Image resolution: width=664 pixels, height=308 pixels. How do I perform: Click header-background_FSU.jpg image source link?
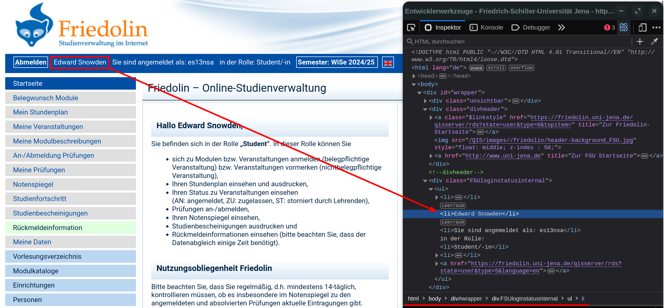coord(551,140)
